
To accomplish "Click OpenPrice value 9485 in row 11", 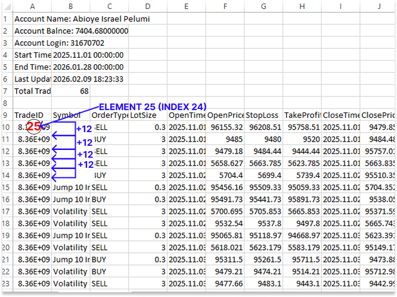I will click(x=225, y=139).
